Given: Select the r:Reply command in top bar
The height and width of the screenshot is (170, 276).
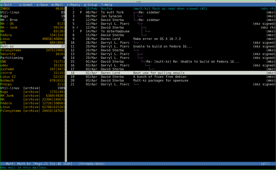Looking at the screenshot, I should point(73,5).
